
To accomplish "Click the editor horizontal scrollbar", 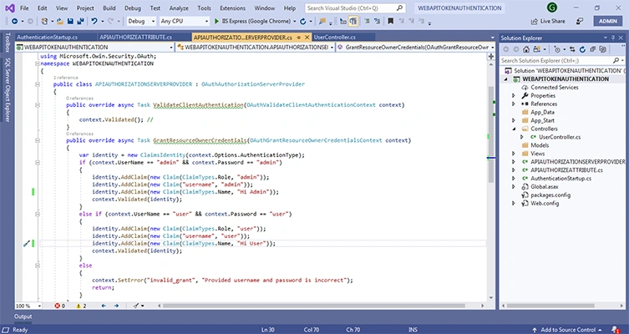I will [x=313, y=306].
